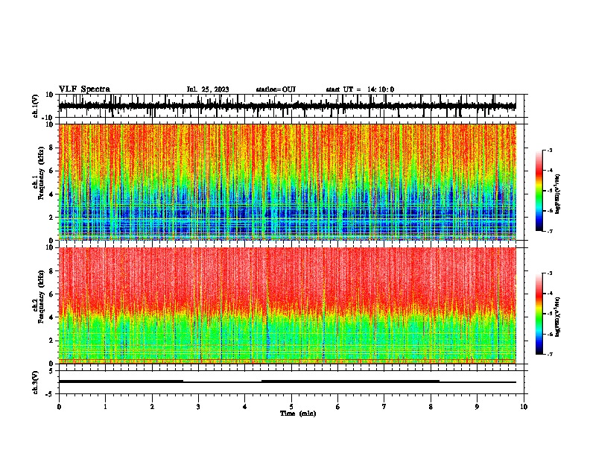The image size is (590, 456).
Task: Click the "8" kHz tick of ch.1 spectrogram
Action: coord(51,148)
